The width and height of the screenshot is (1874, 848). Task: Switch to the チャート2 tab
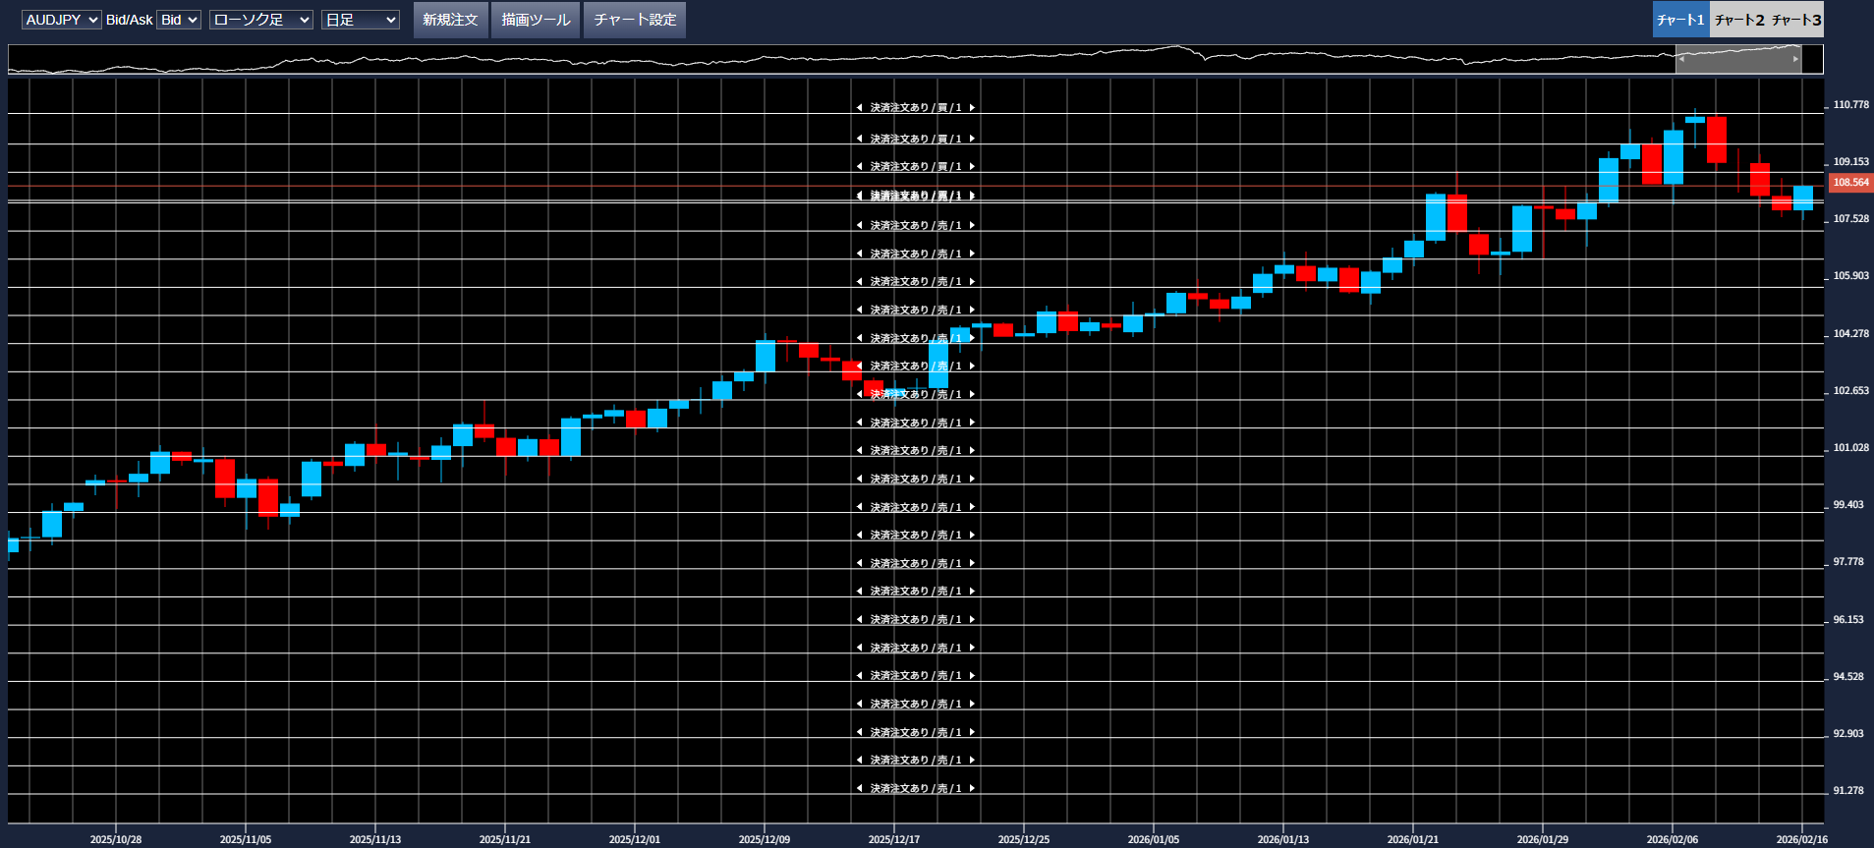tap(1738, 20)
